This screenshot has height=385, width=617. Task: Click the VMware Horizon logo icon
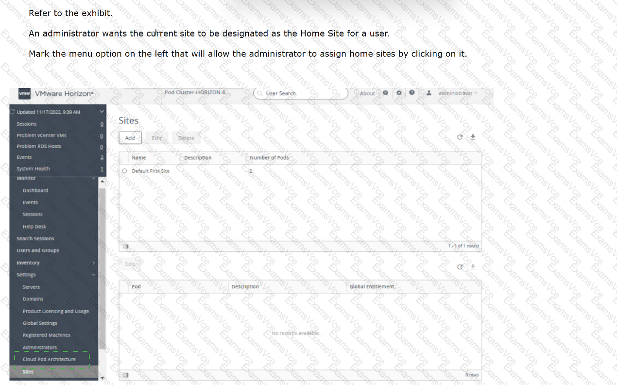25,93
